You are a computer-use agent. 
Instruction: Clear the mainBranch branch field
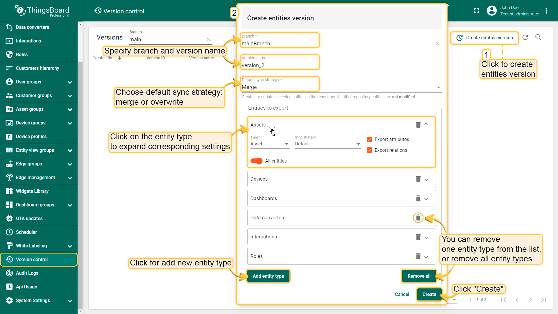tap(437, 44)
